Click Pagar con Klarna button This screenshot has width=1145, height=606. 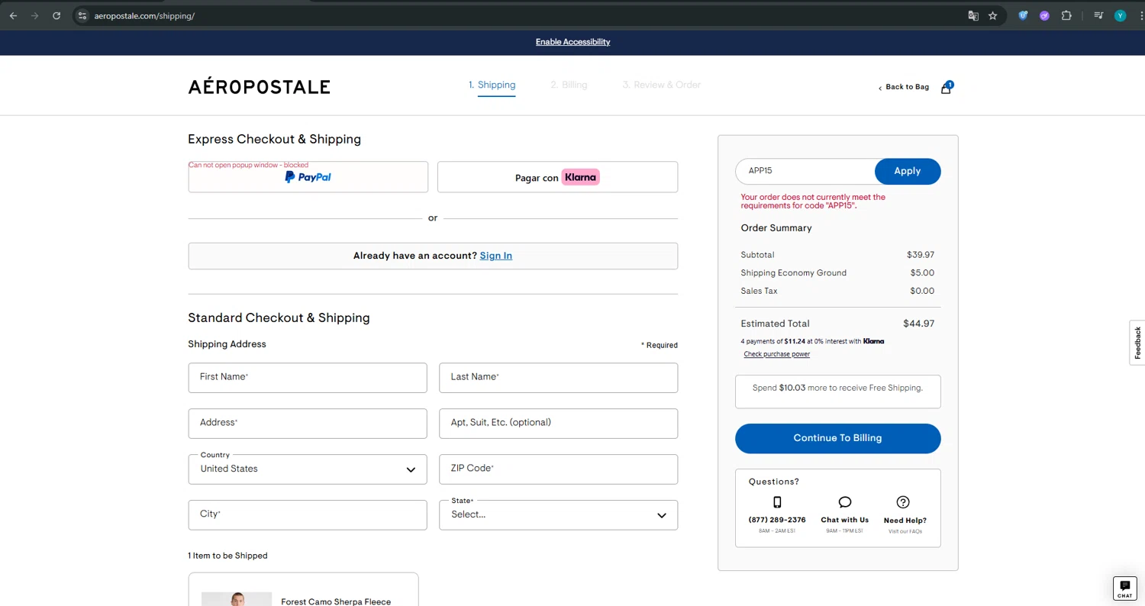tap(558, 177)
